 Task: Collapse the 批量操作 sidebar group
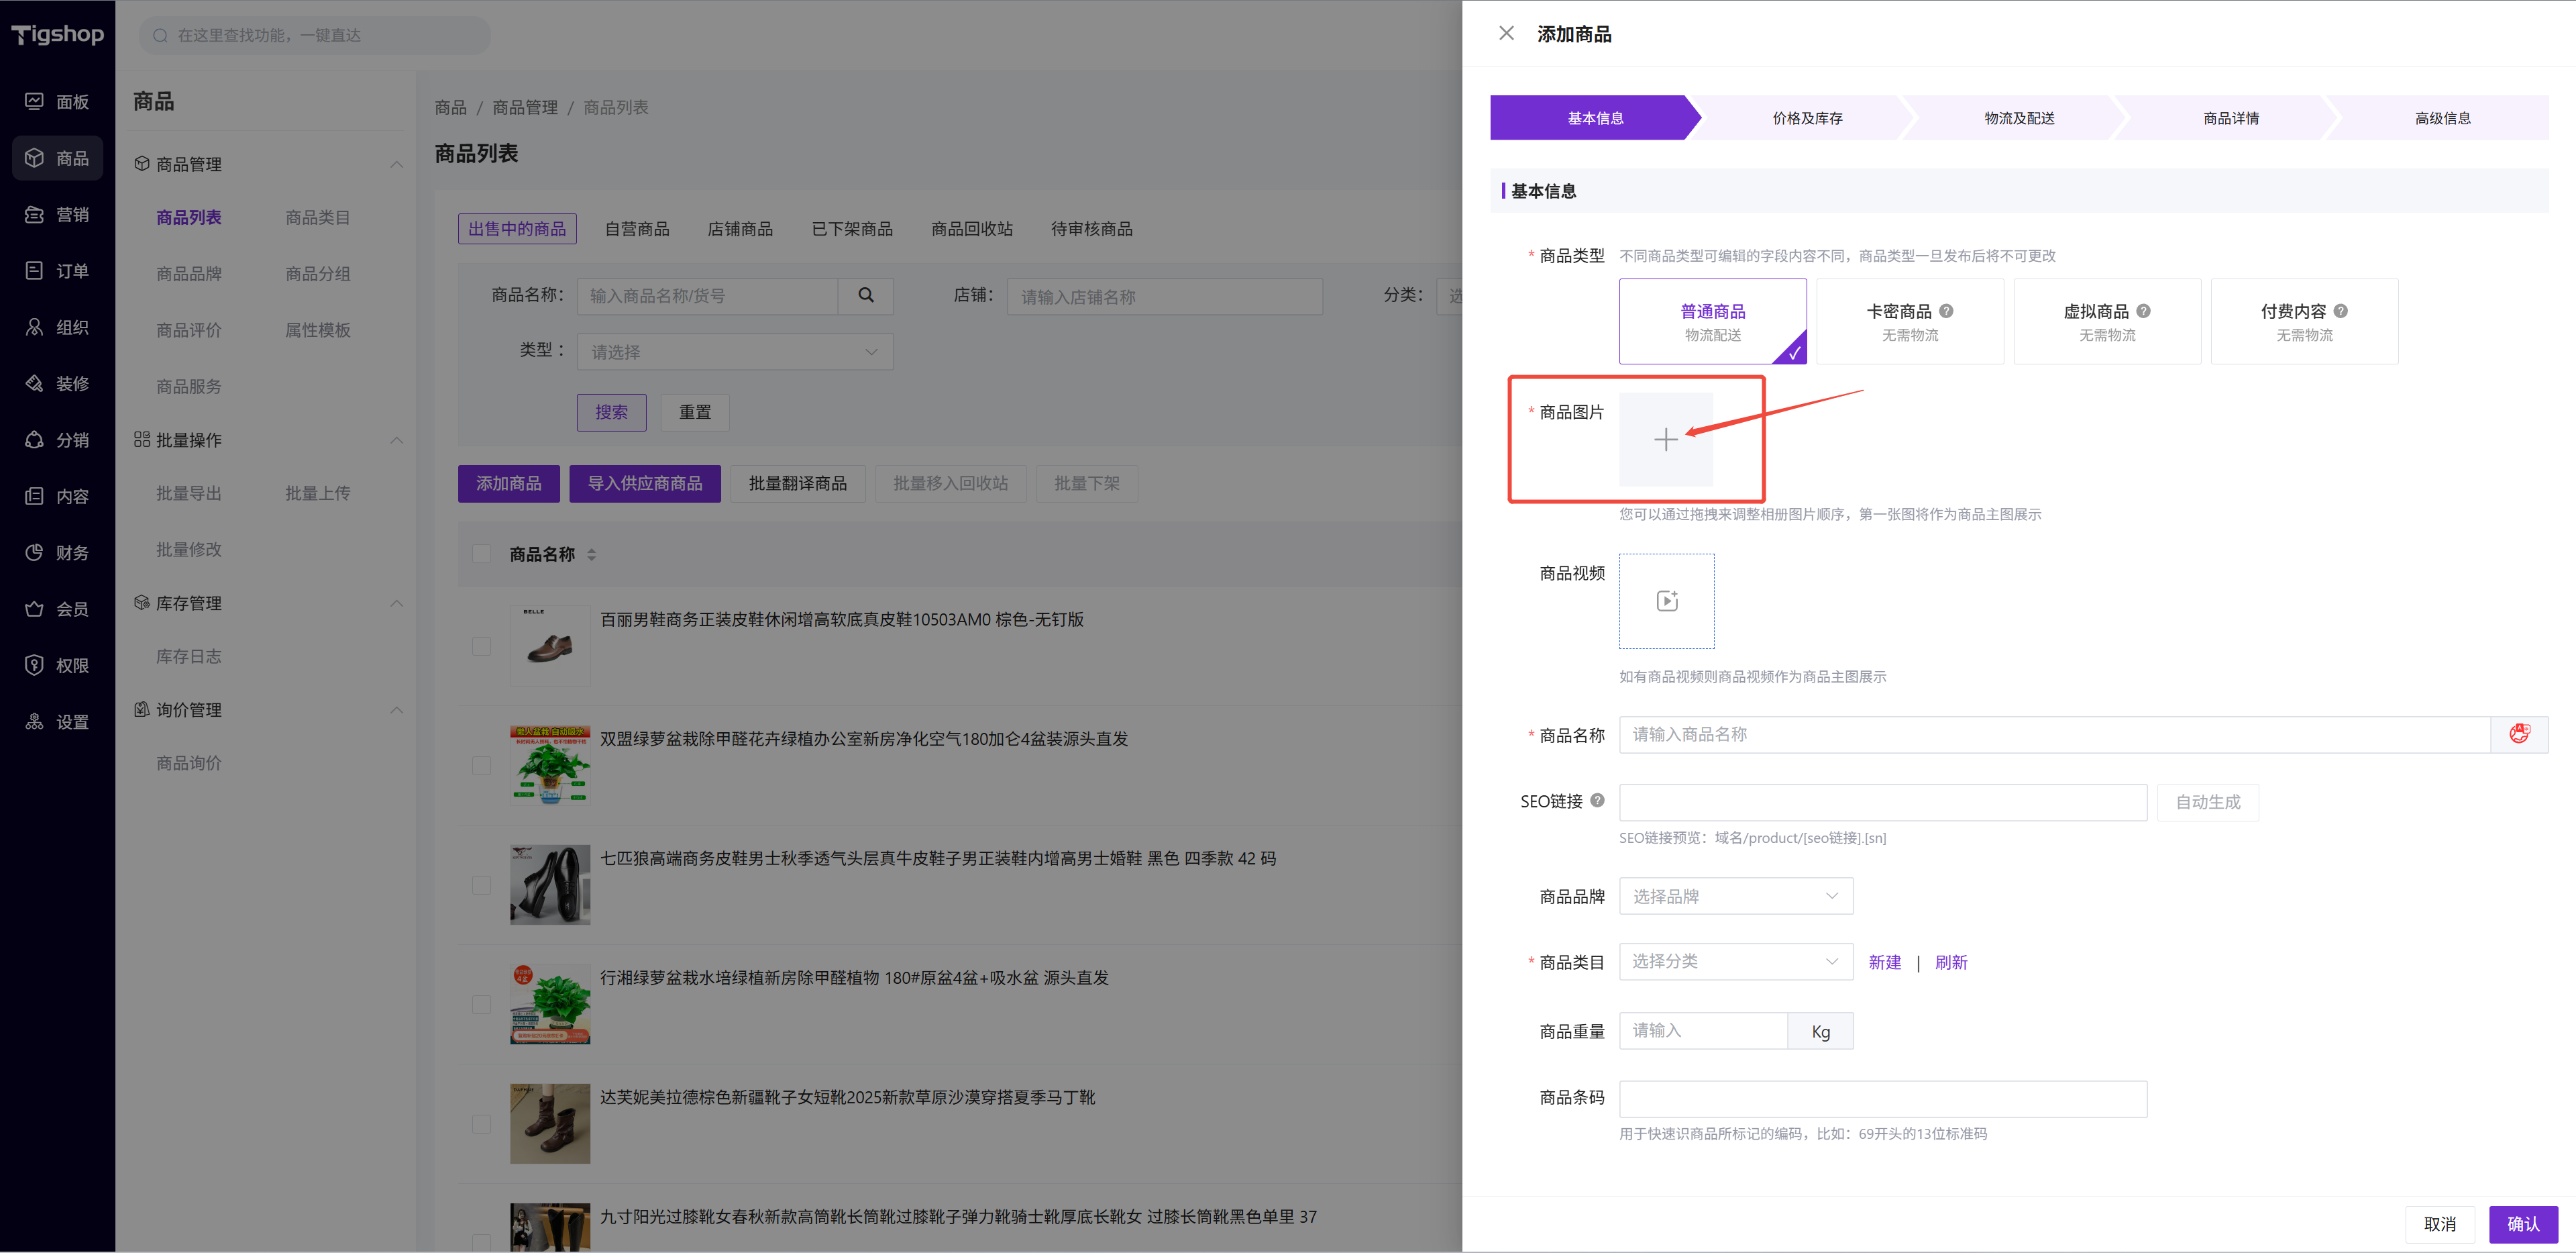[x=397, y=440]
